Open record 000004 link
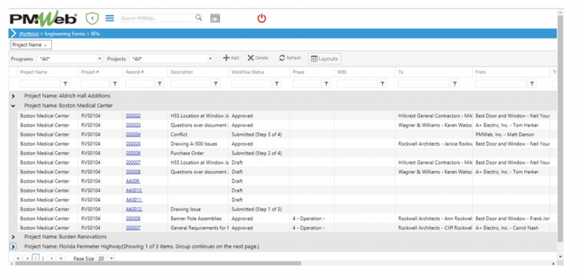This screenshot has height=277, width=579. (133, 134)
